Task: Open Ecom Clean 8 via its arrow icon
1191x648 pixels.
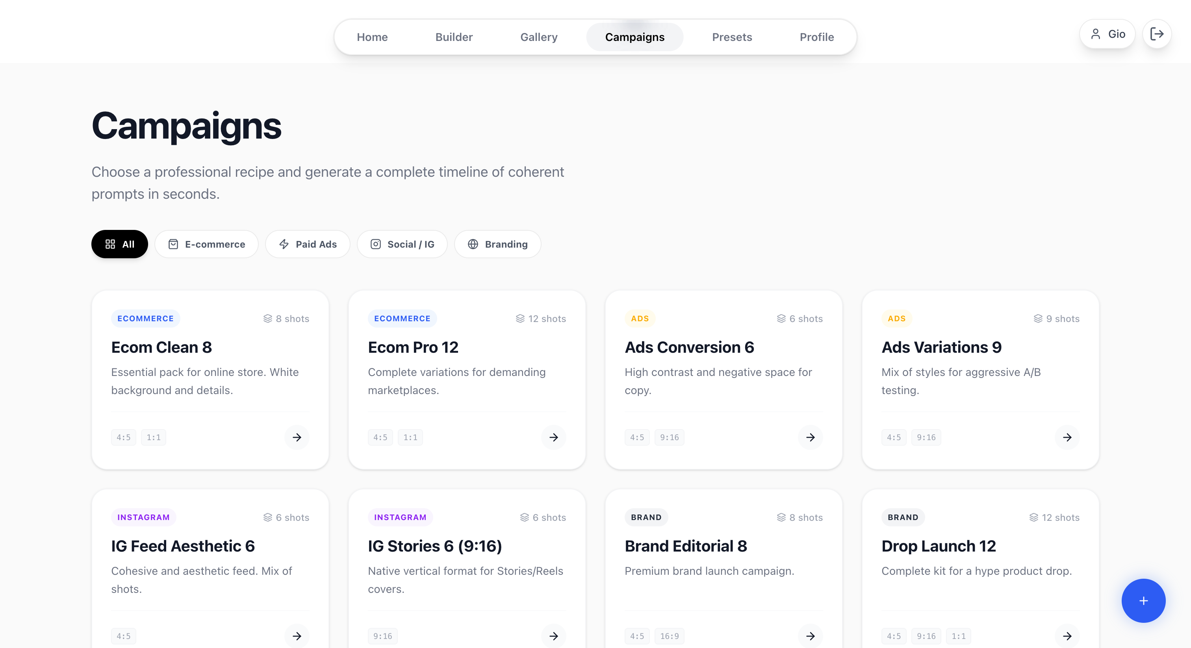Action: (297, 437)
